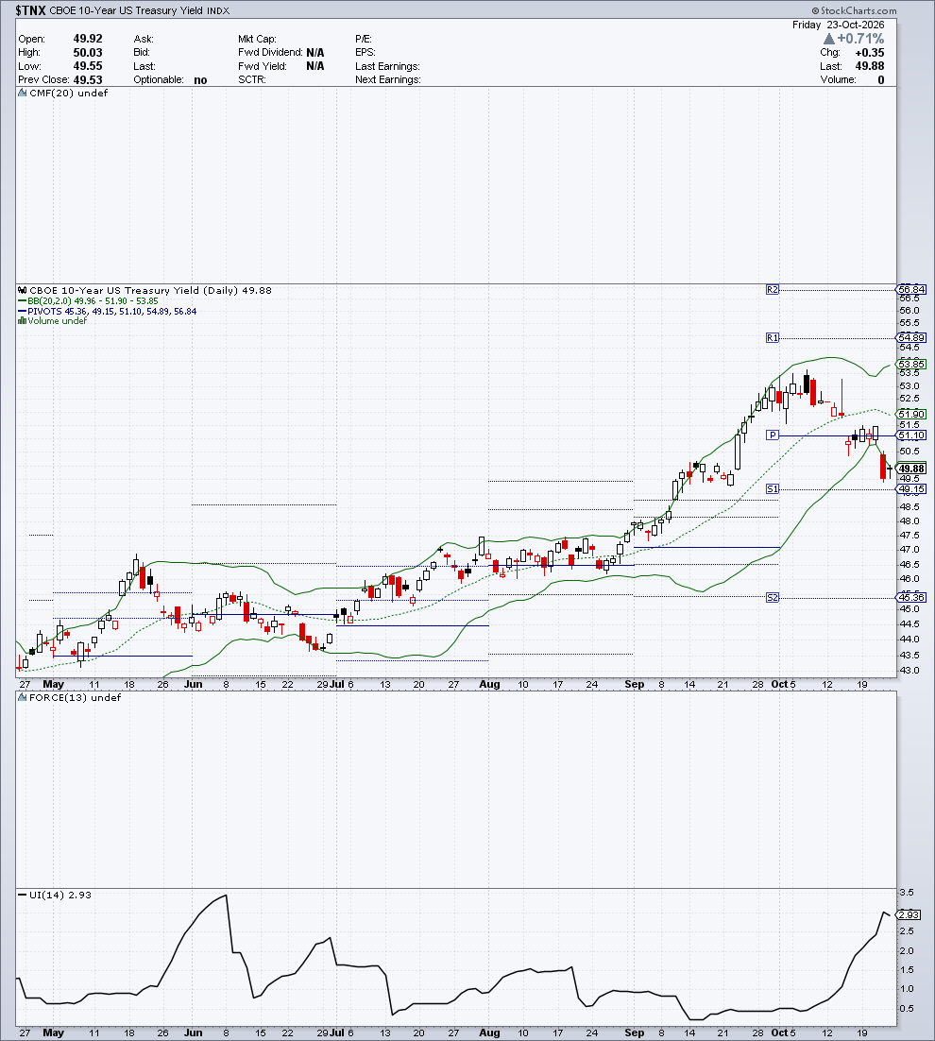Screen dimensions: 935x1041
Task: Click the Open value 49.92
Action: (x=88, y=39)
